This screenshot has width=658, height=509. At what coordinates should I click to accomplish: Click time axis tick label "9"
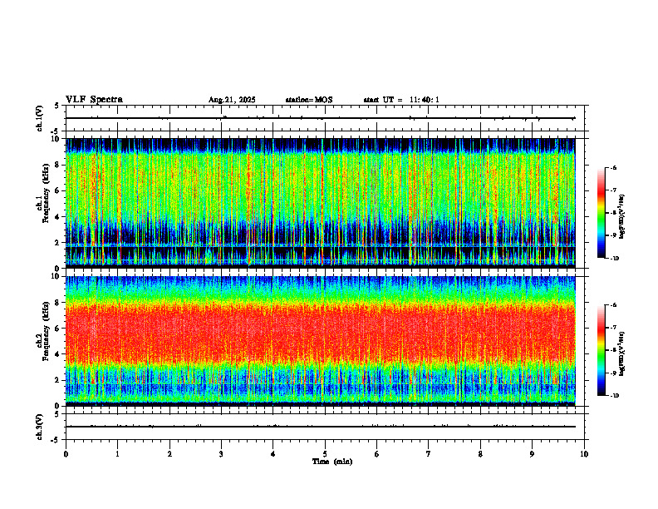click(532, 454)
